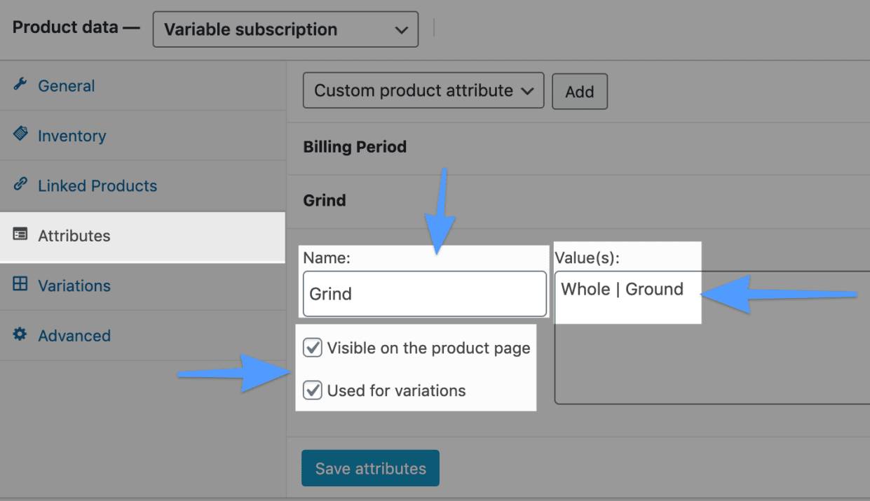Open the Variations tab
The width and height of the screenshot is (870, 501).
[143, 285]
